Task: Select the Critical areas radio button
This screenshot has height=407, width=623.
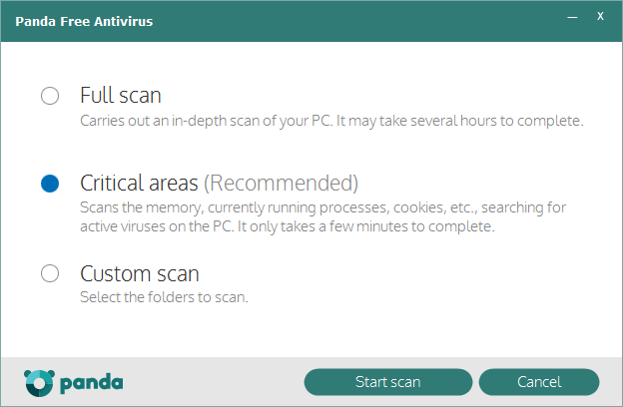Action: (50, 184)
